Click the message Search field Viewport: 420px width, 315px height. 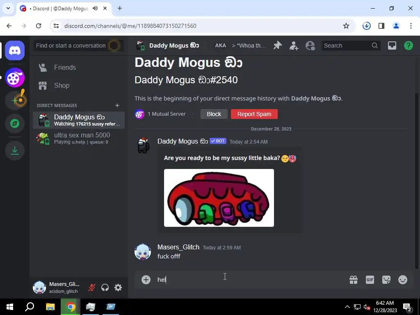tap(350, 46)
